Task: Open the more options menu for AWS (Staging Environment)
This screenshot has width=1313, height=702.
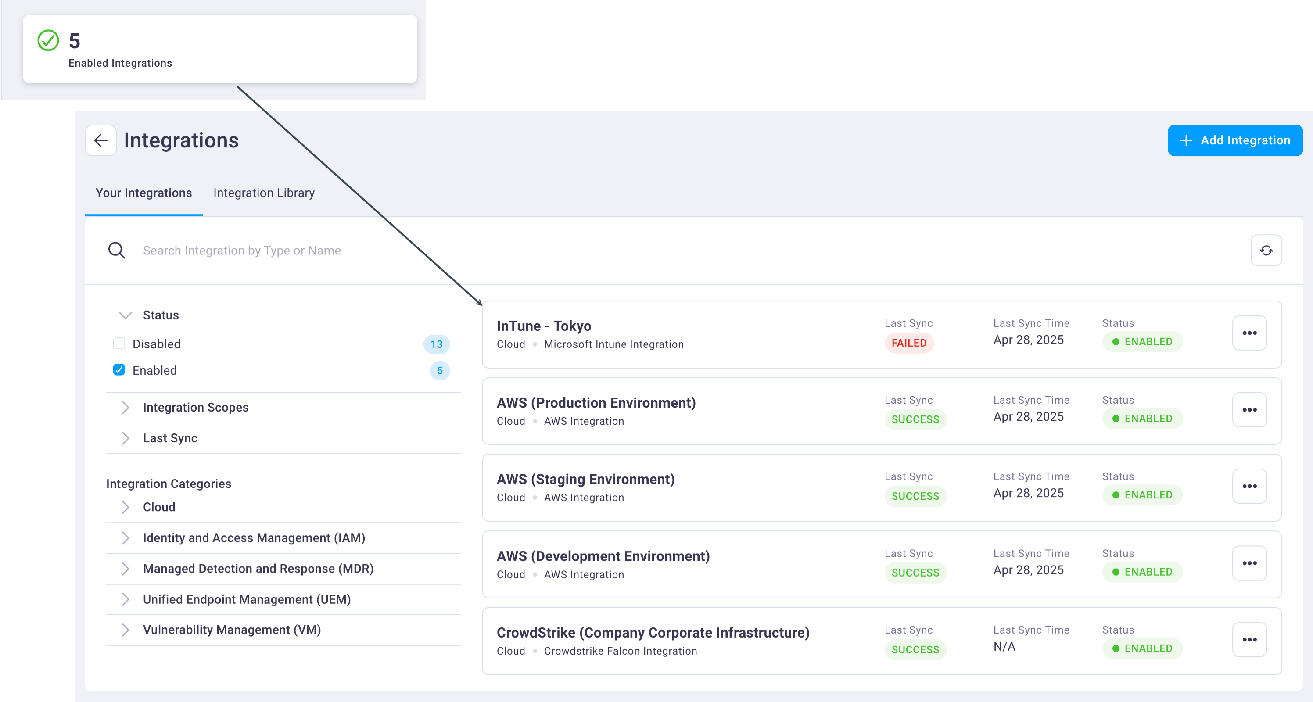Action: pos(1249,486)
